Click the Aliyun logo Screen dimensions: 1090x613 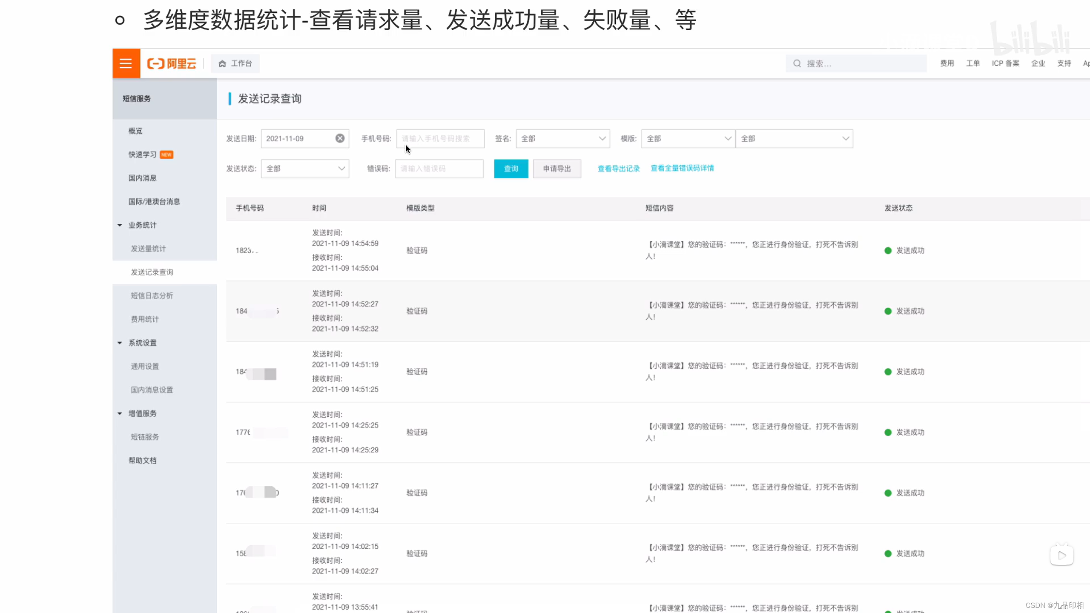coord(172,63)
